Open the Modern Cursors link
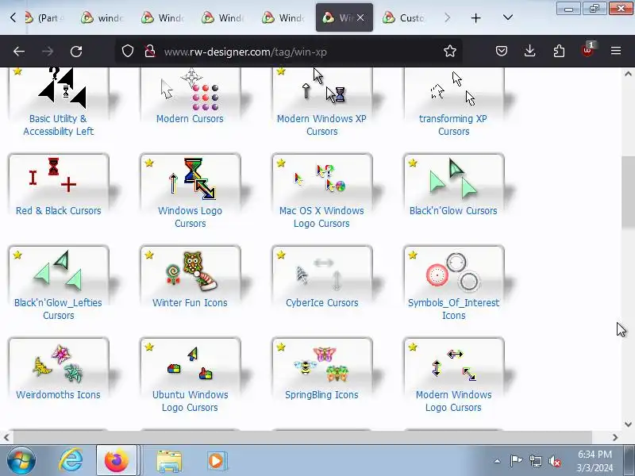Screen dimensions: 635x476 click(x=190, y=119)
